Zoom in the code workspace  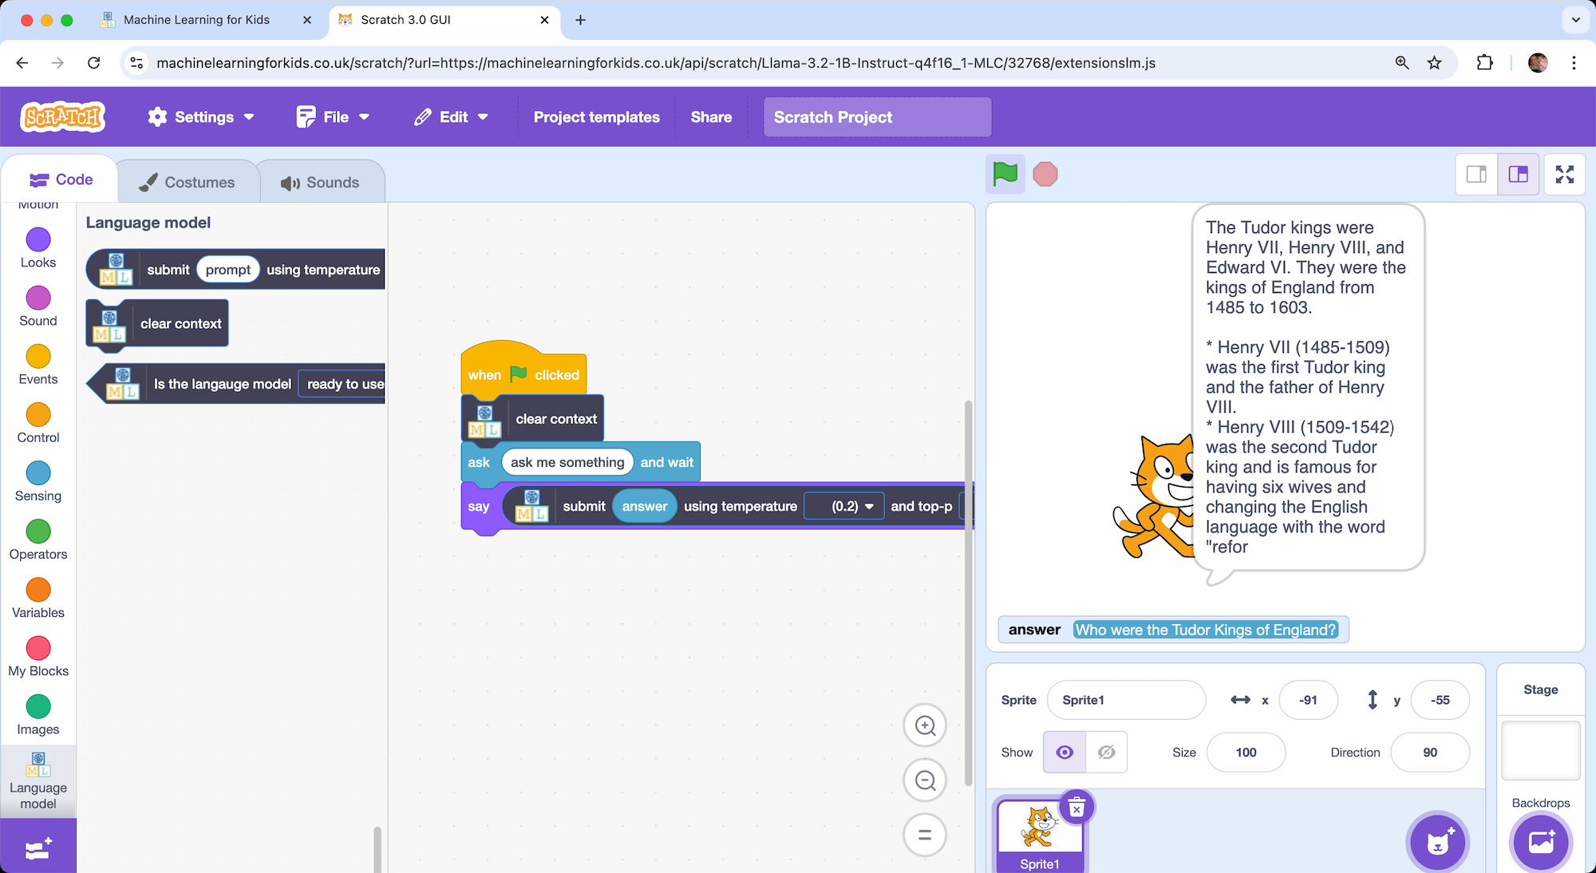tap(925, 725)
